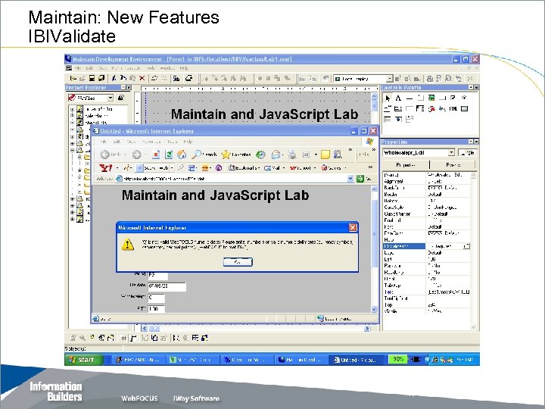The height and width of the screenshot is (409, 545).
Task: Click the Print icon in IE toolbar
Action: point(293,155)
